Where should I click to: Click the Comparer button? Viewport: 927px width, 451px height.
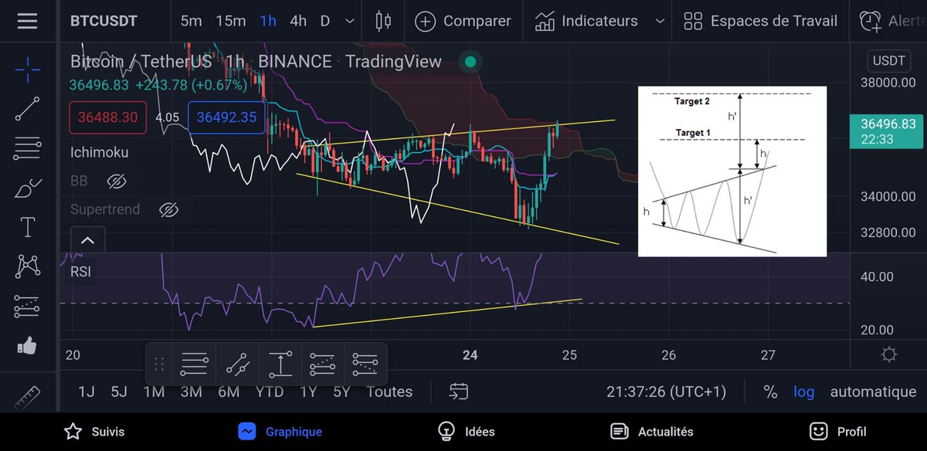[463, 21]
